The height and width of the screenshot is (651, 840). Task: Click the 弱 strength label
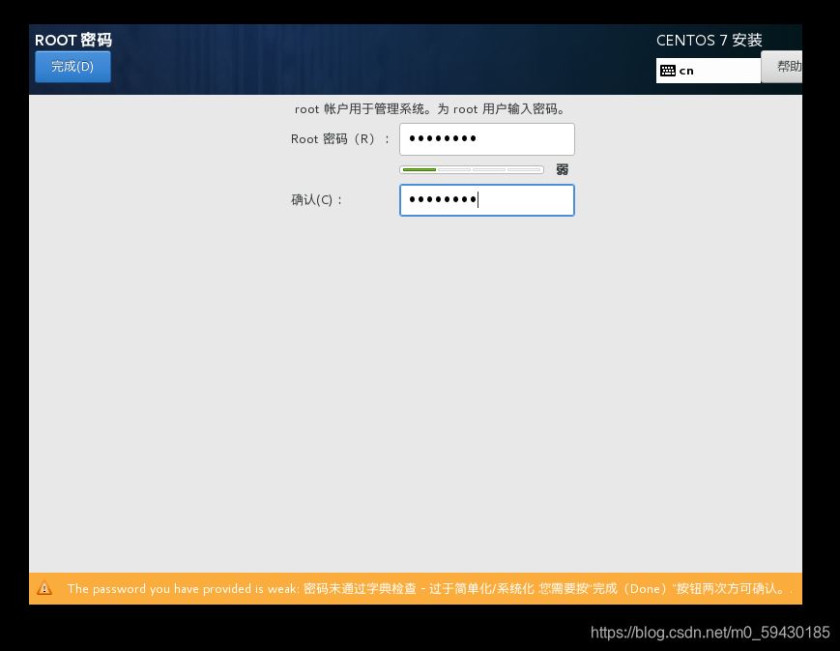tap(562, 169)
